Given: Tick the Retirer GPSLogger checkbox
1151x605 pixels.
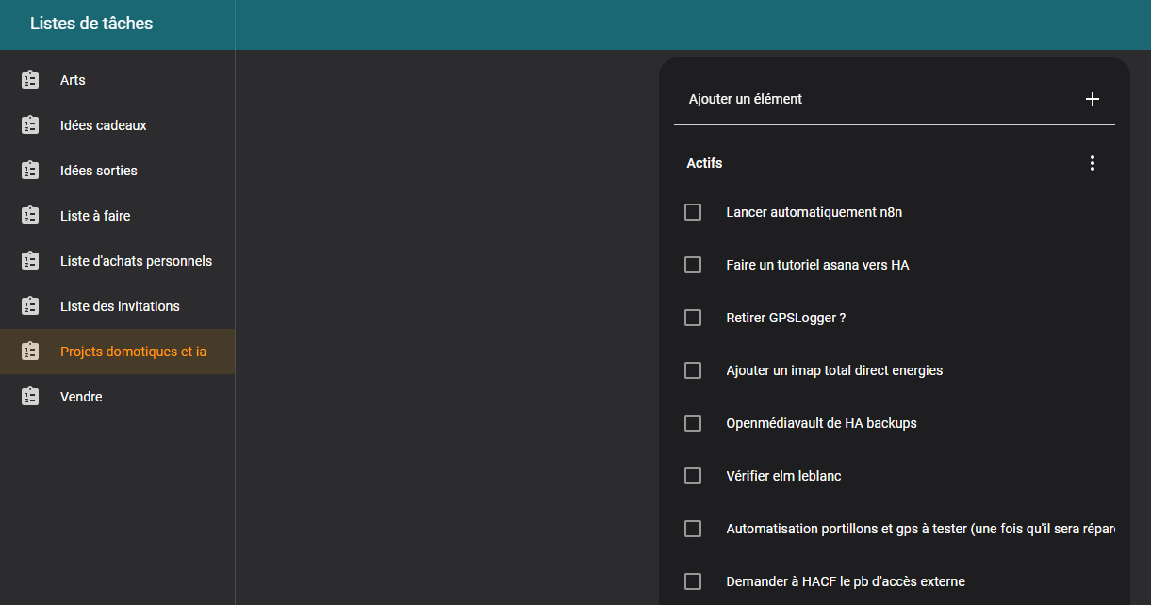Looking at the screenshot, I should [x=693, y=318].
